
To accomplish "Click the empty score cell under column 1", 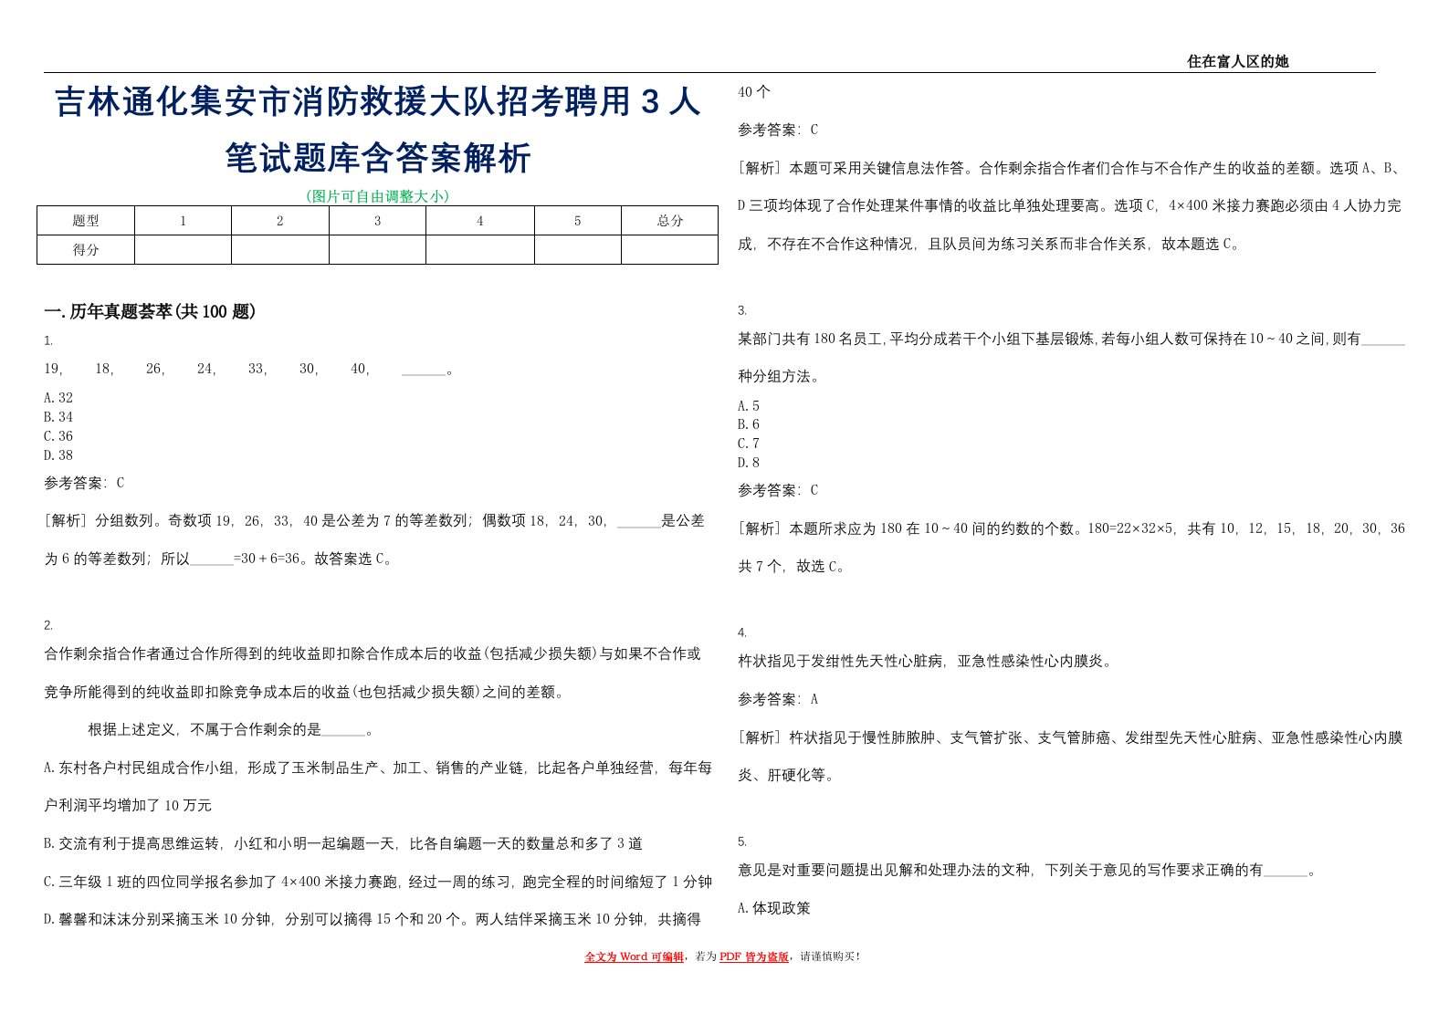I will [183, 250].
